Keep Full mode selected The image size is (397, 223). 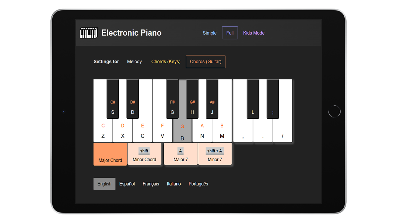click(x=230, y=33)
